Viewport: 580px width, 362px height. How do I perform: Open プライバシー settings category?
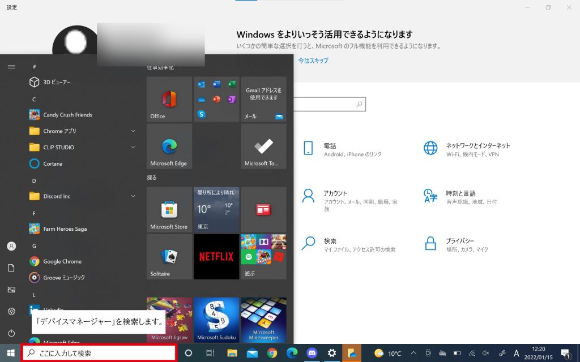456,244
